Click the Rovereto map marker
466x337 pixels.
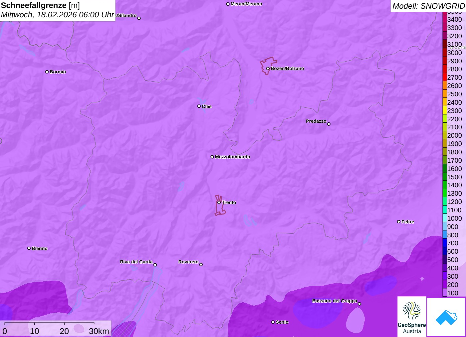[x=201, y=265]
